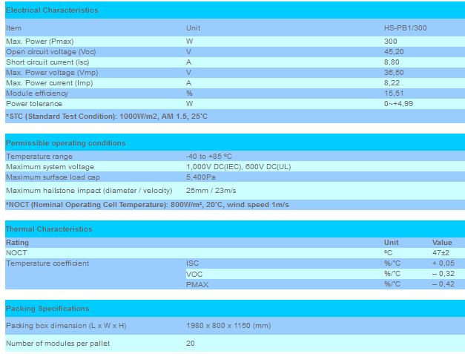The height and width of the screenshot is (354, 465).
Task: Click the Permissible operating conditions header
Action: point(66,143)
